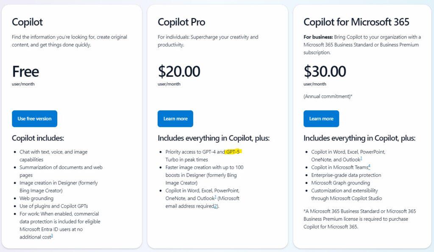The width and height of the screenshot is (434, 252).
Task: Select the "Web grounding" bullet item
Action: click(x=36, y=198)
